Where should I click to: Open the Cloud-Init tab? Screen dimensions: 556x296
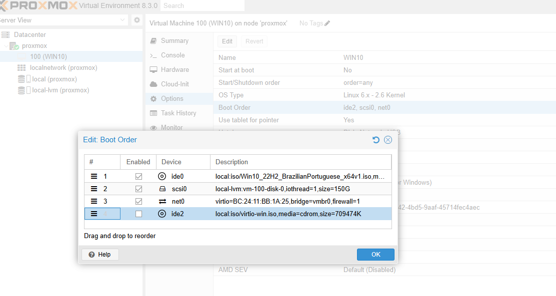pos(179,84)
